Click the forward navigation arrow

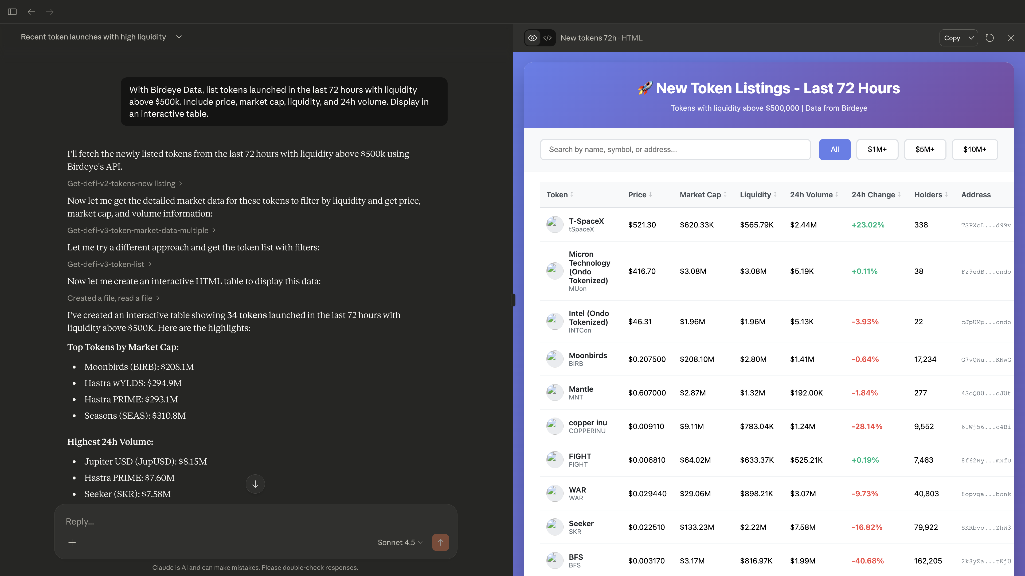pos(50,11)
